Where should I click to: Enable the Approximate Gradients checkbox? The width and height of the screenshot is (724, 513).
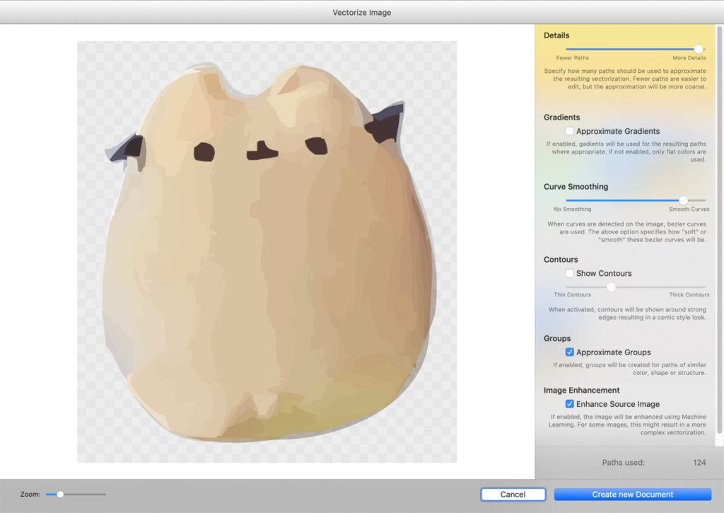pos(570,131)
